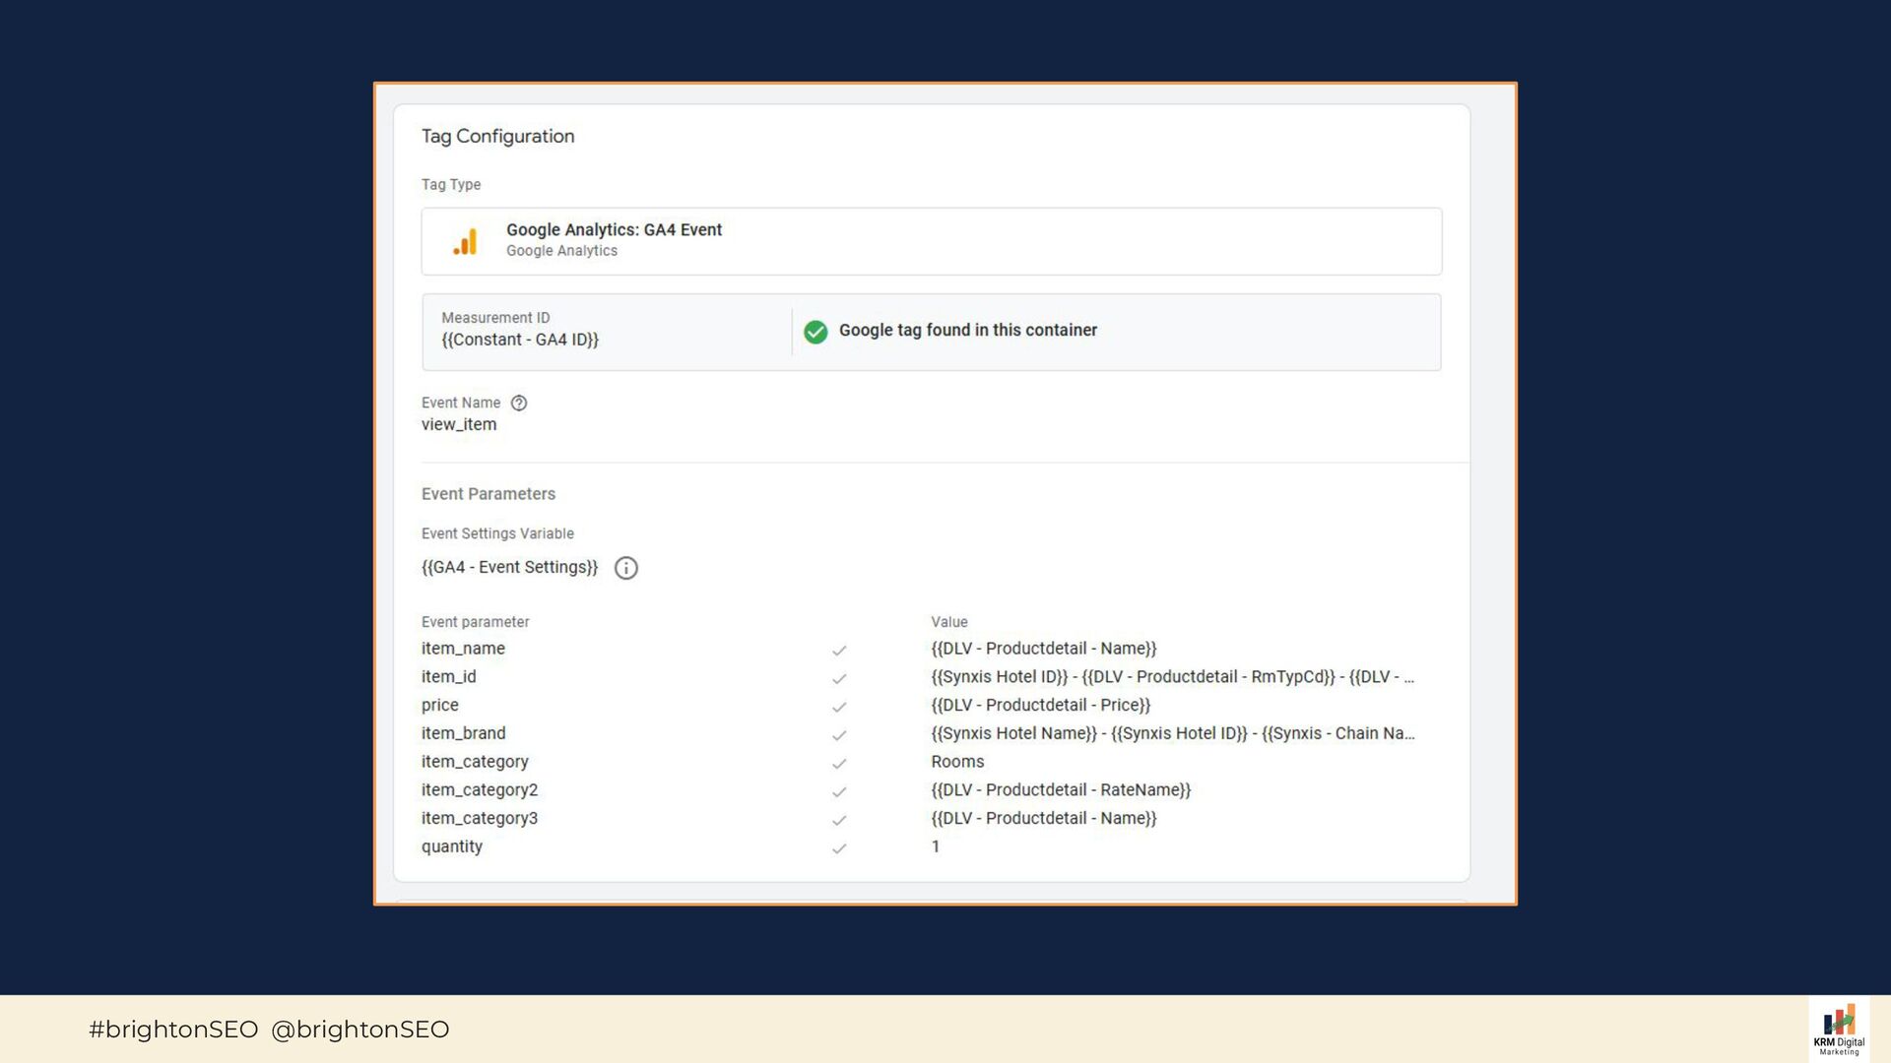Click the Event Settings Variable info icon
This screenshot has width=1891, height=1063.
point(626,568)
